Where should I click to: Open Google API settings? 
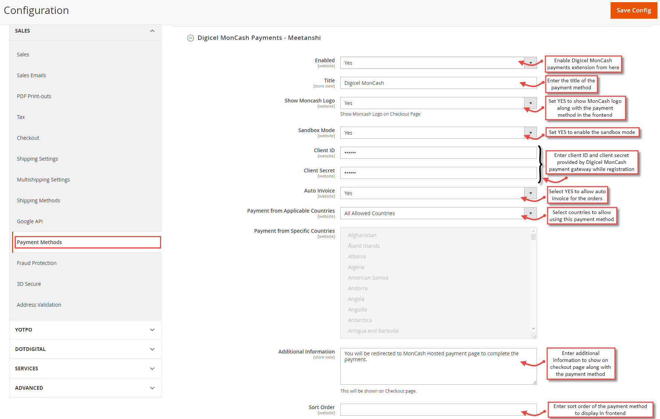(x=30, y=221)
